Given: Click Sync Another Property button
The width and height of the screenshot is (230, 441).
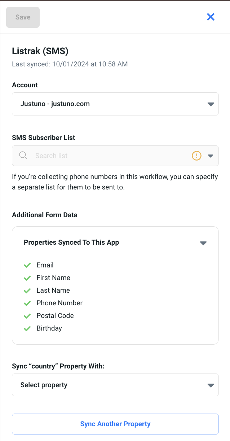Looking at the screenshot, I should [x=115, y=424].
